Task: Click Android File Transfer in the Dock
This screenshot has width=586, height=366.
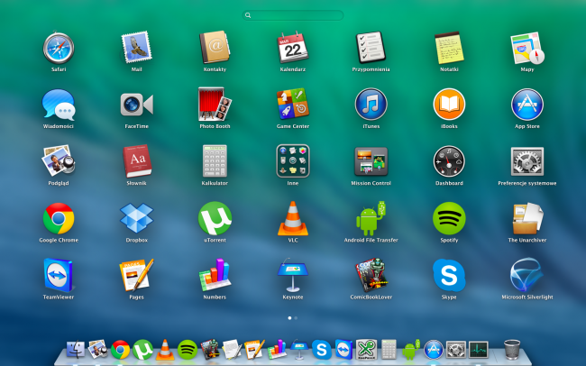Action: [x=411, y=350]
